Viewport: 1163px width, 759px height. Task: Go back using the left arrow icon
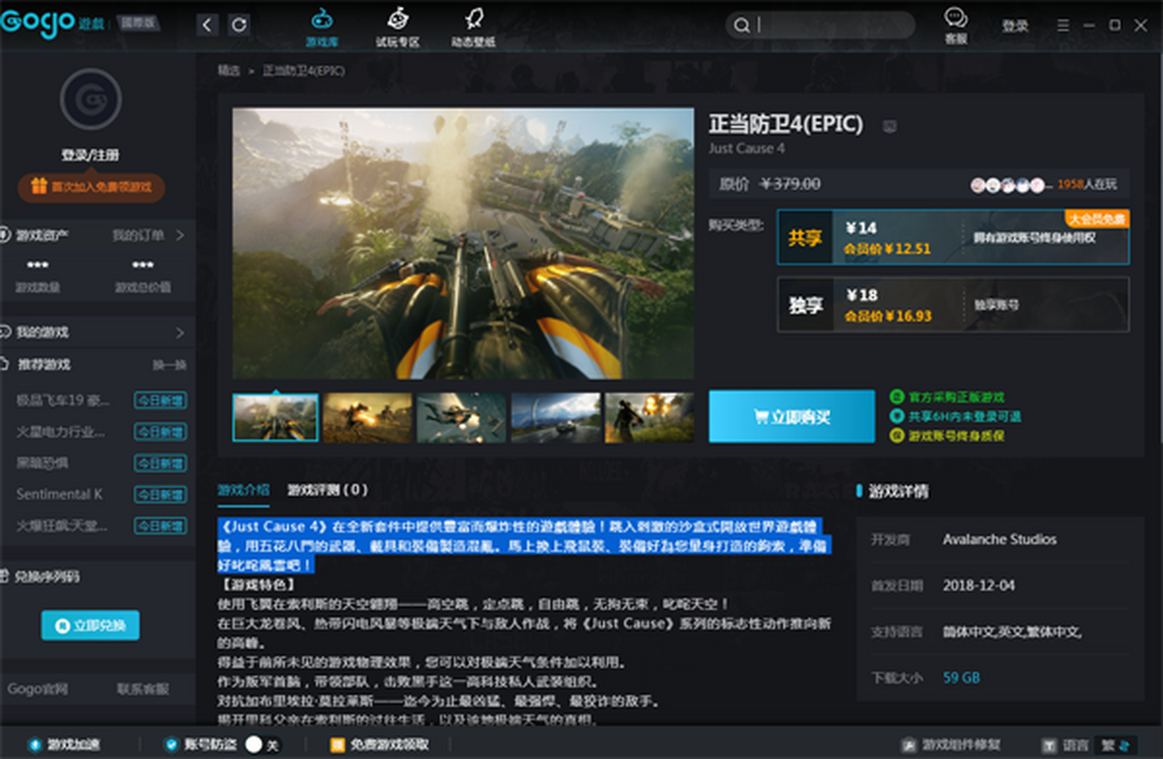click(x=206, y=25)
